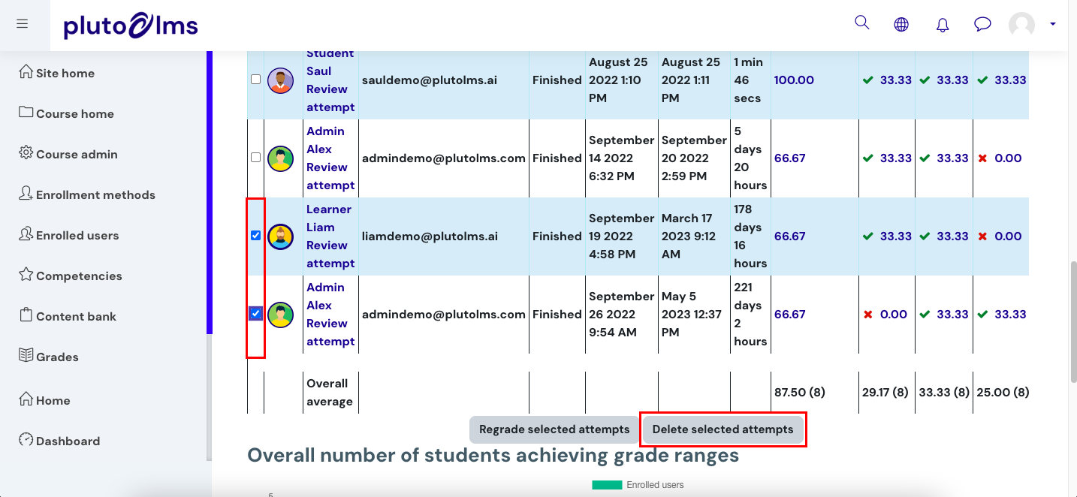
Task: Open Course admin in sidebar
Action: point(68,154)
